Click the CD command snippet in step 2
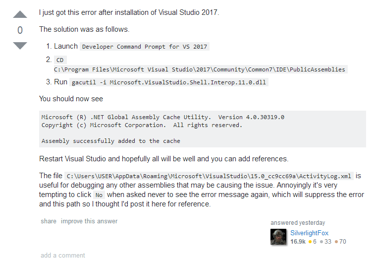 click(x=60, y=60)
